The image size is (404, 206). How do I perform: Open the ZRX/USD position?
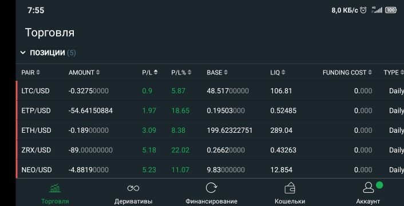click(x=210, y=150)
